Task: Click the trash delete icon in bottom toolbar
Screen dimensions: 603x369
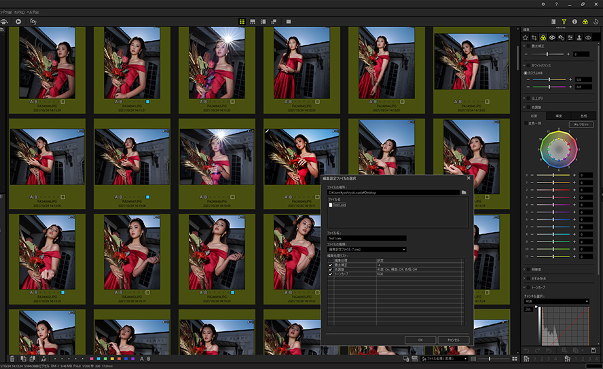Action: click(x=12, y=359)
